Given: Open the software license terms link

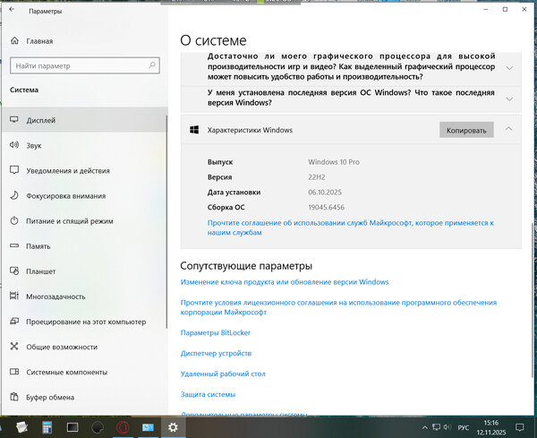Looking at the screenshot, I should 338,307.
